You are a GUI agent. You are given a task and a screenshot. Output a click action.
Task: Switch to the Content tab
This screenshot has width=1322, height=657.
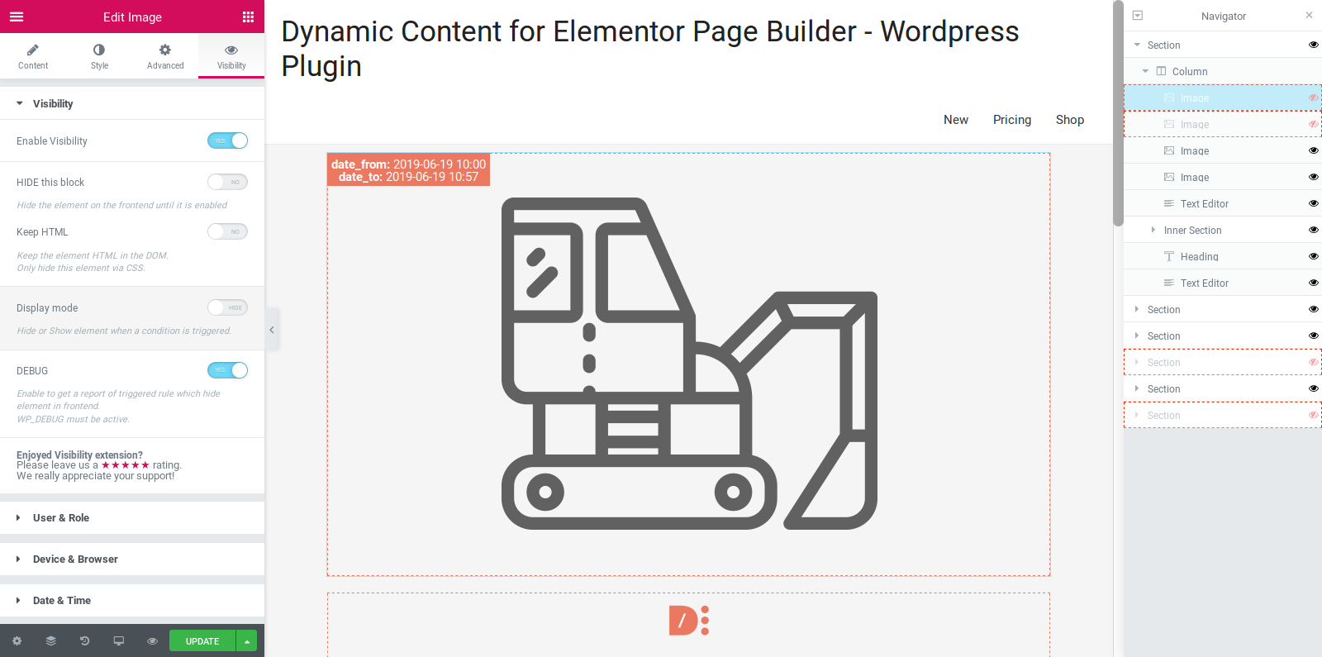click(33, 56)
